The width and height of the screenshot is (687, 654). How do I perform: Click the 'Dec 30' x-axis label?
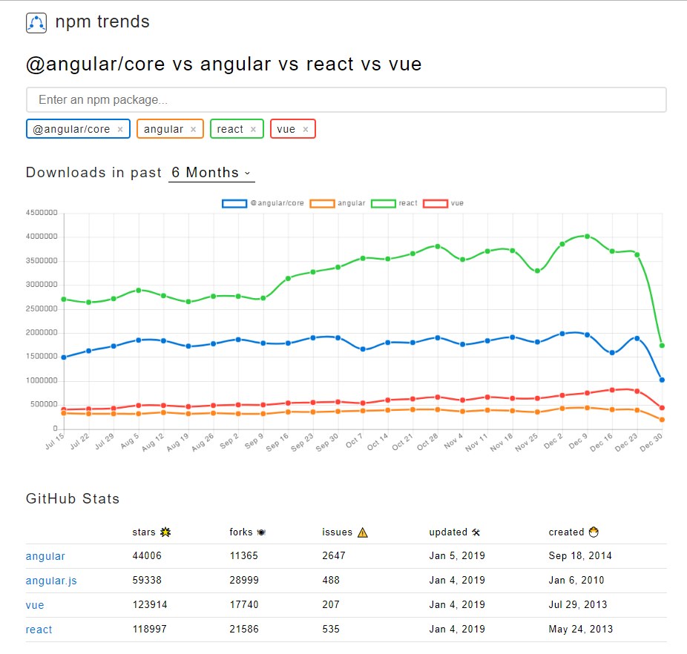651,442
